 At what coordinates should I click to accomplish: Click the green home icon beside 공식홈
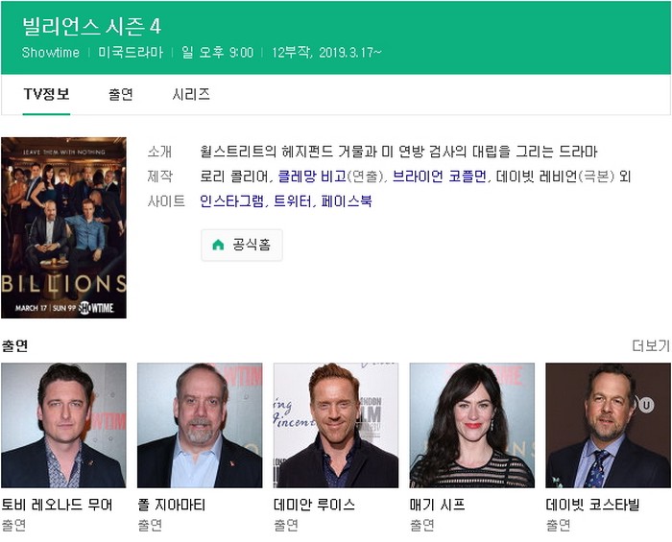218,245
